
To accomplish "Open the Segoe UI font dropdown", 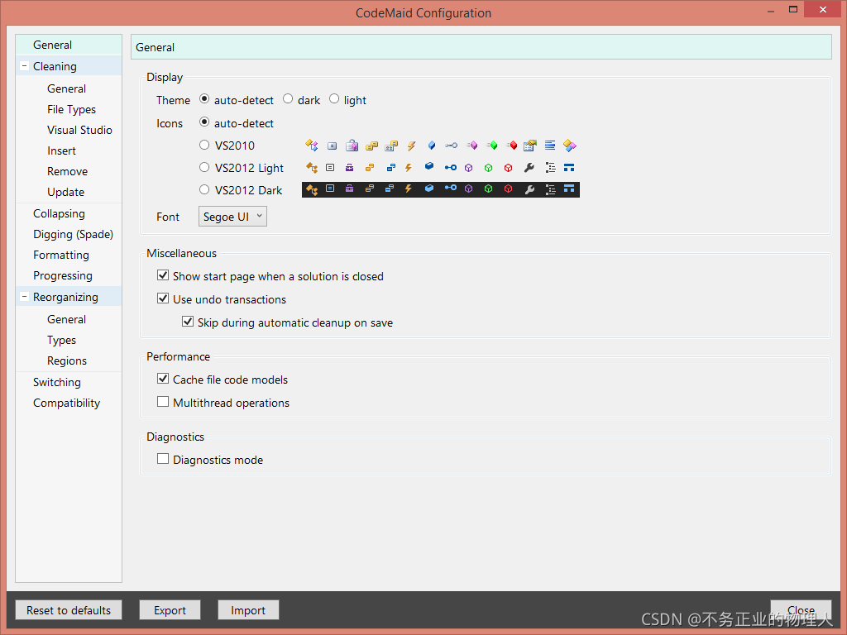I will click(x=232, y=217).
